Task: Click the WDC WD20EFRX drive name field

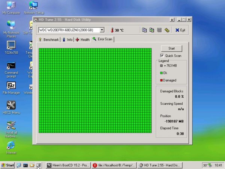Action: point(69,30)
